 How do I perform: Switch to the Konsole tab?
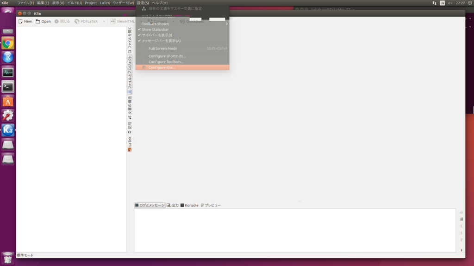coord(189,206)
